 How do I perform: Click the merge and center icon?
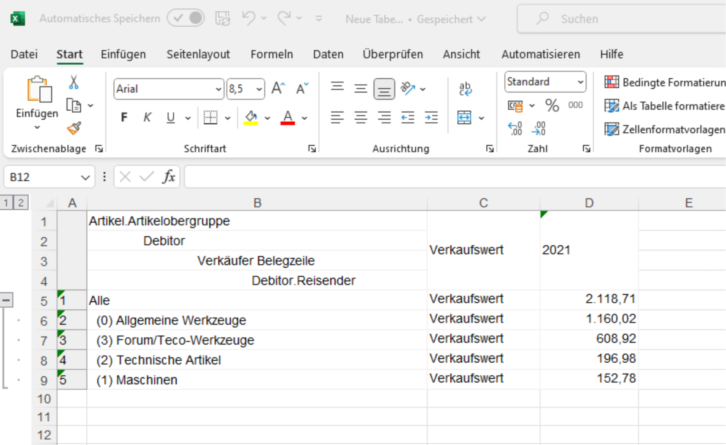(x=464, y=117)
